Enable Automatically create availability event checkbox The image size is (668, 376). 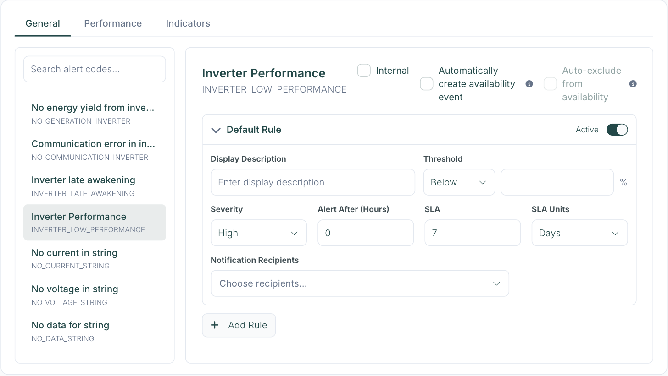coord(427,84)
